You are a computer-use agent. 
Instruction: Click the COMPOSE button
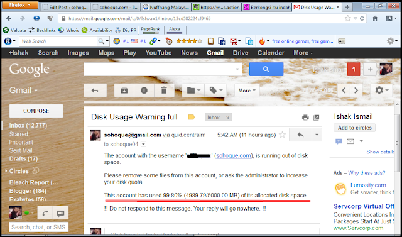coord(36,111)
